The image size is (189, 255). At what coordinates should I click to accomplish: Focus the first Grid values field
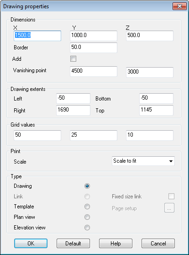coord(37,135)
